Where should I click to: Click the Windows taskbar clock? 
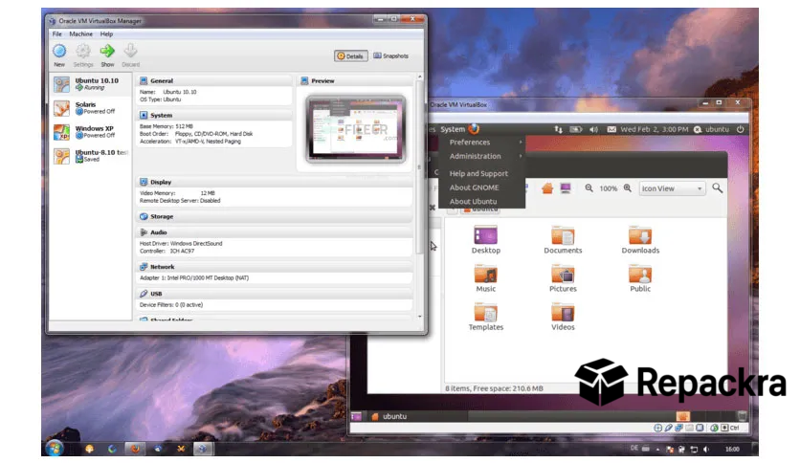(732, 450)
